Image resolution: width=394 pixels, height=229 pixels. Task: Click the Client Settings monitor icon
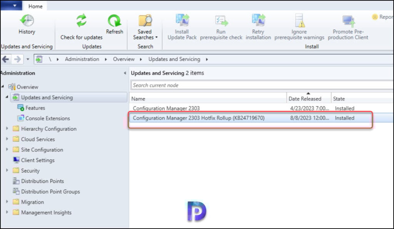16,160
